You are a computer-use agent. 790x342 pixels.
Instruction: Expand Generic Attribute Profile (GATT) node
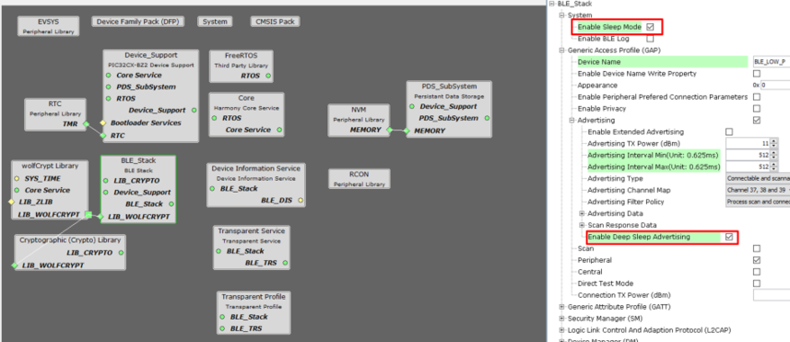tap(561, 307)
